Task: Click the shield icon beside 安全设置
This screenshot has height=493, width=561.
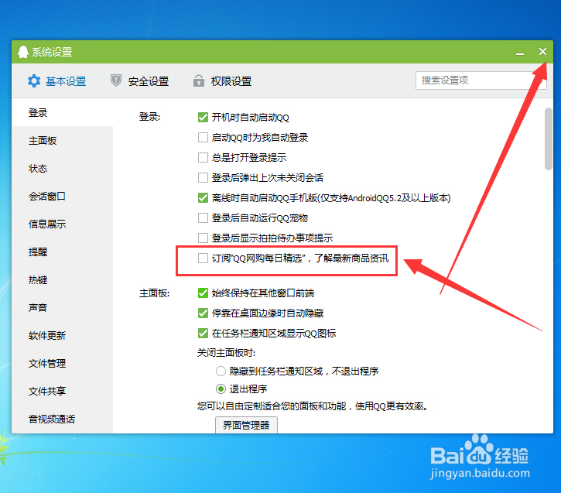Action: (x=115, y=80)
